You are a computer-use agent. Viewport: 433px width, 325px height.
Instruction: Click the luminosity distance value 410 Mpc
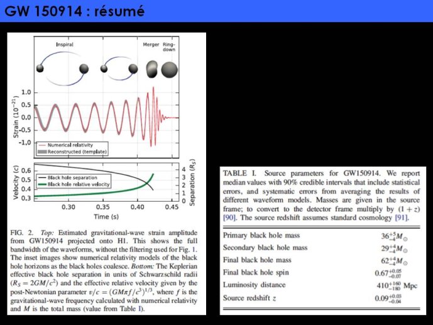coord(397,286)
